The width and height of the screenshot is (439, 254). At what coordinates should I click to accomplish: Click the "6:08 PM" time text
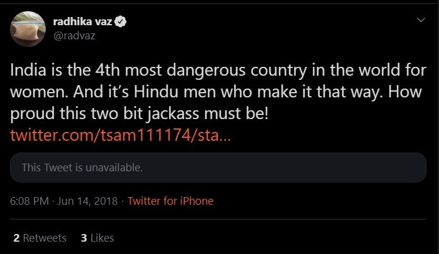click(x=29, y=201)
